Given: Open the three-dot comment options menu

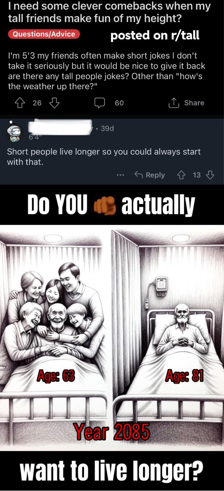Looking at the screenshot, I should (x=120, y=175).
